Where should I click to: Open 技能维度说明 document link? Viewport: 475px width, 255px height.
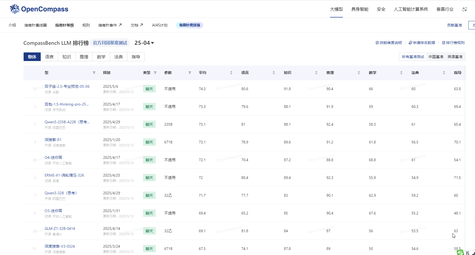389,43
